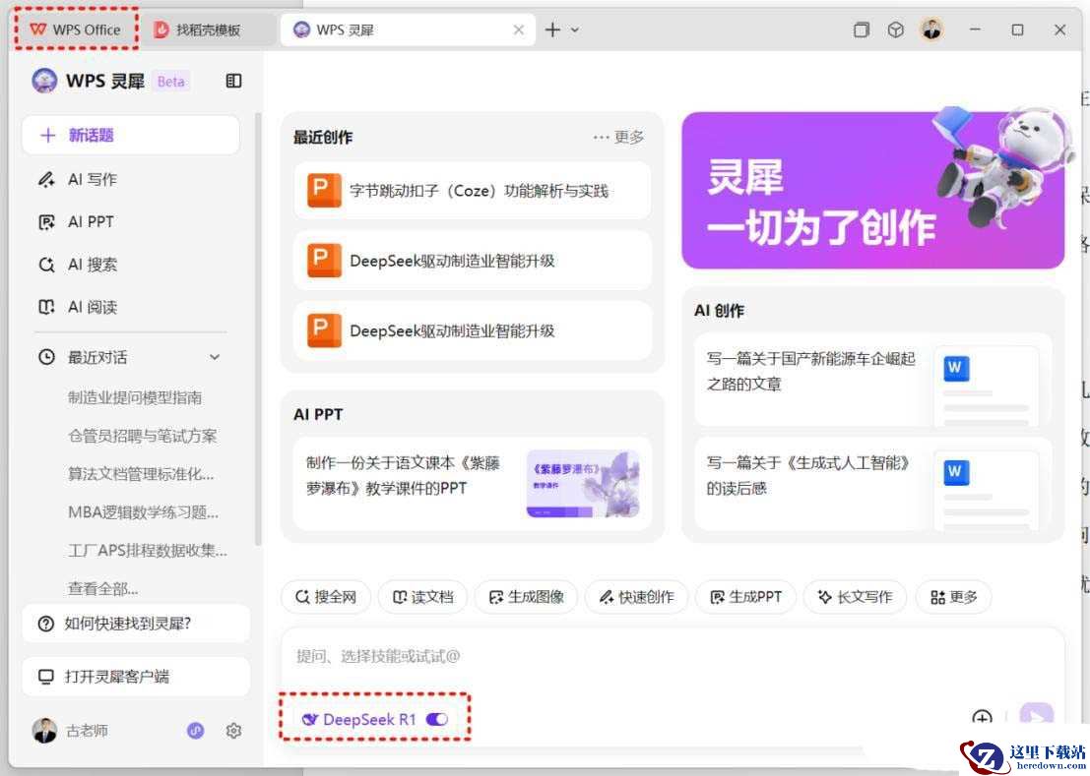The width and height of the screenshot is (1090, 776).
Task: Switch to the 找稻壳模板 tab
Action: click(x=199, y=30)
